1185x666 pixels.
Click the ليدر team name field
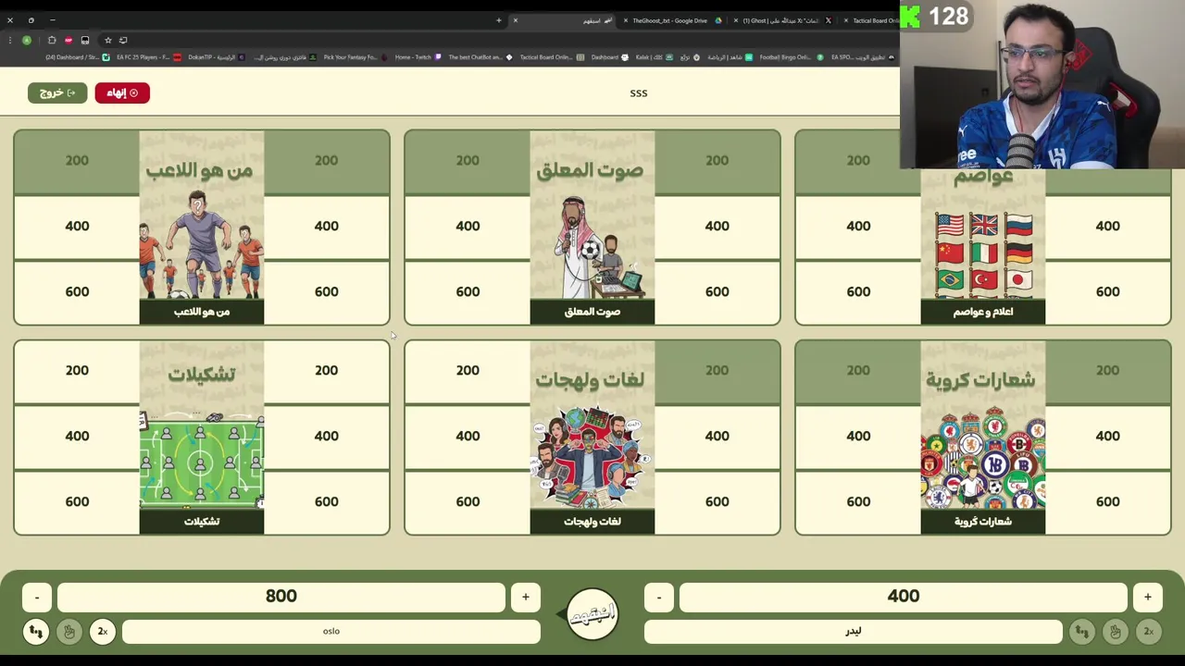click(853, 632)
